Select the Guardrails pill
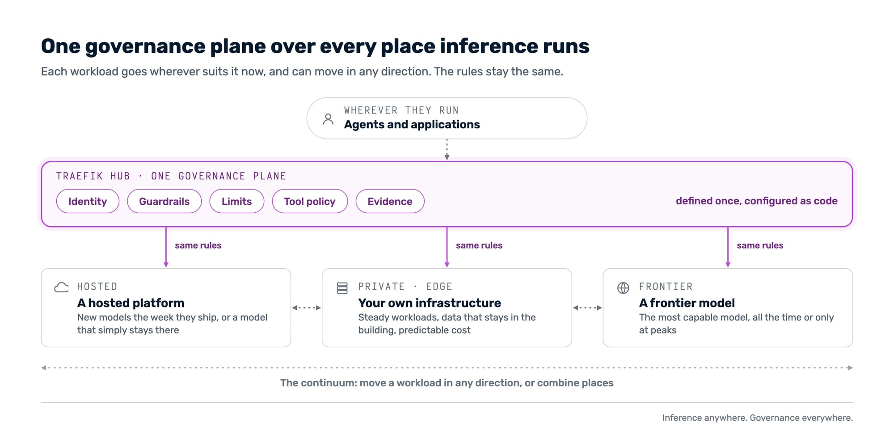 pyautogui.click(x=164, y=201)
